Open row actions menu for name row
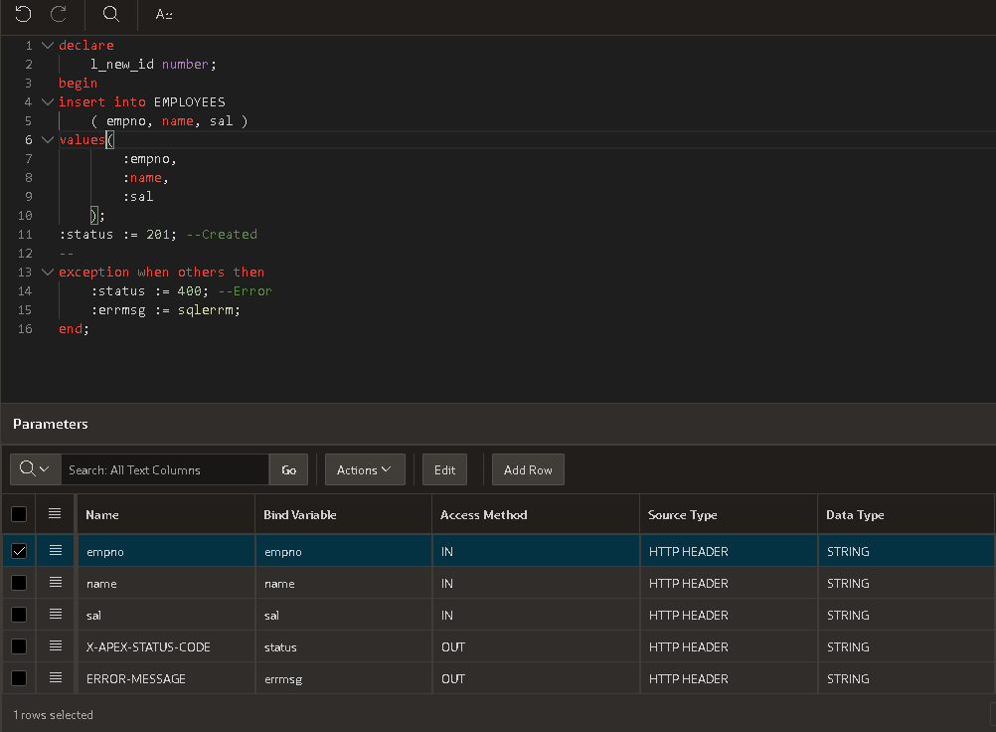996x732 pixels. point(55,583)
